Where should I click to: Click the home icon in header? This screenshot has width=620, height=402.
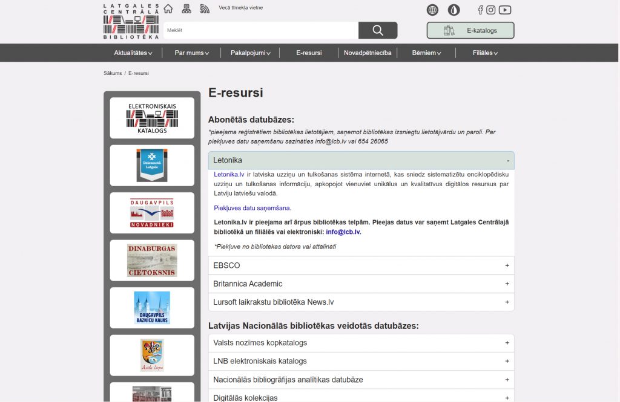point(168,9)
